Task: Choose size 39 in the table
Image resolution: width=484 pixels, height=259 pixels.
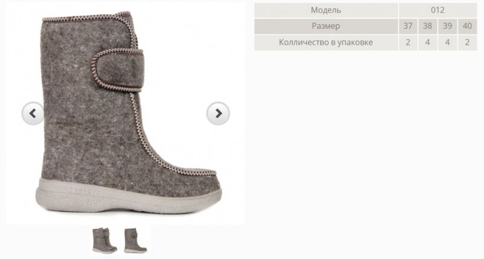Action: tap(448, 26)
